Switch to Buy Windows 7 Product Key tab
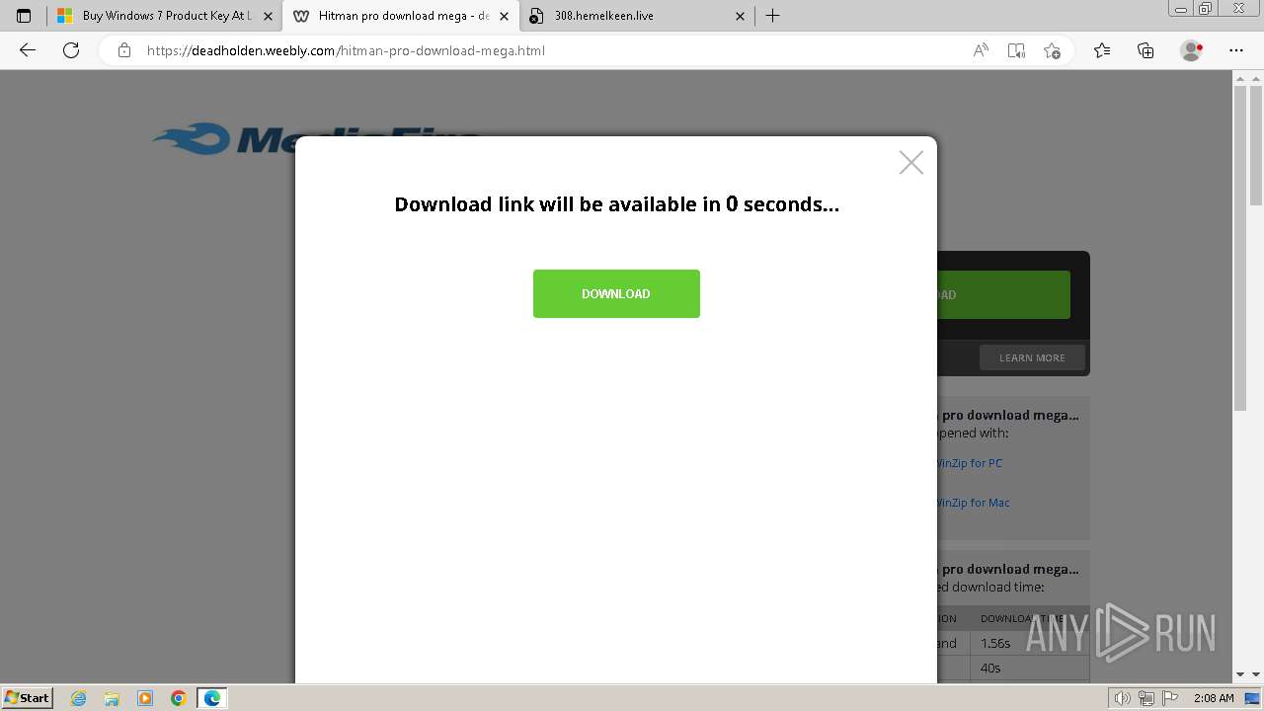Image resolution: width=1264 pixels, height=711 pixels. 164,16
